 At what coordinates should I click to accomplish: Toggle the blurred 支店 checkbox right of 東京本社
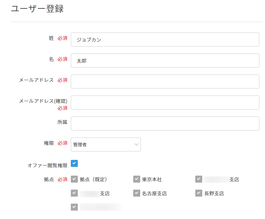(x=199, y=179)
